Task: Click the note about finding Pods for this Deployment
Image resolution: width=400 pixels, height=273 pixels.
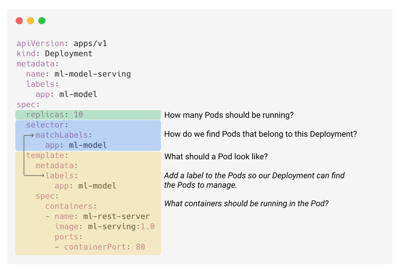Action: coord(260,134)
